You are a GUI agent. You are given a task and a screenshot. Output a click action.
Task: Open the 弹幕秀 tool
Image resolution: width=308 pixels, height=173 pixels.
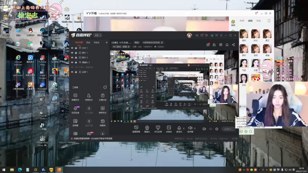(102, 123)
